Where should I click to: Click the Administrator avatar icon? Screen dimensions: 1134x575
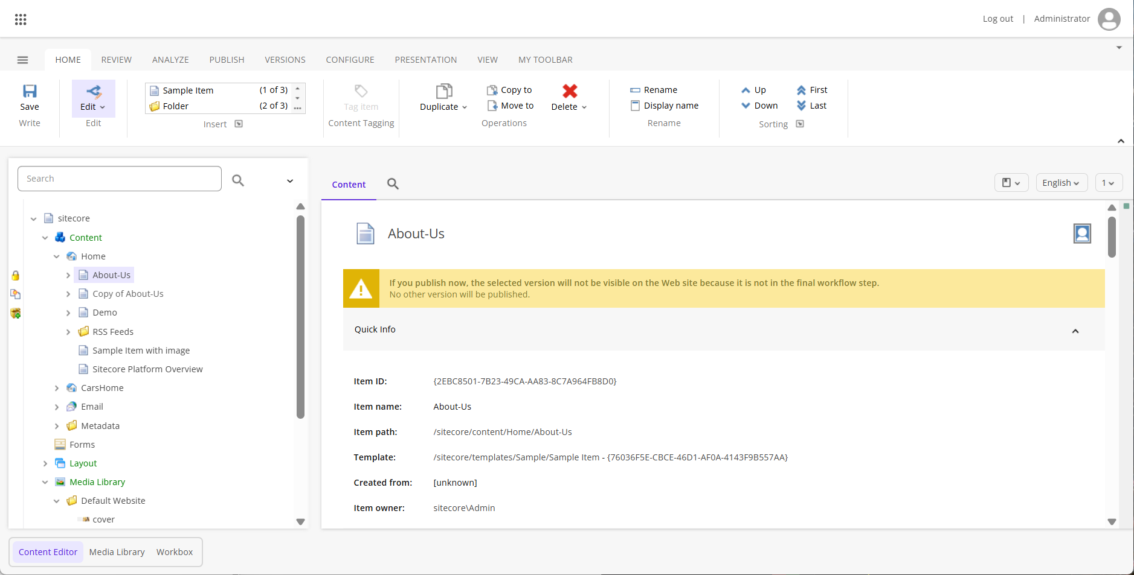[x=1109, y=19]
